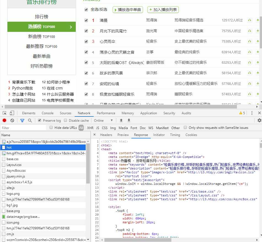Open the Sources tab
Image resolution: width=262 pixels, height=242 pixels.
click(x=66, y=113)
